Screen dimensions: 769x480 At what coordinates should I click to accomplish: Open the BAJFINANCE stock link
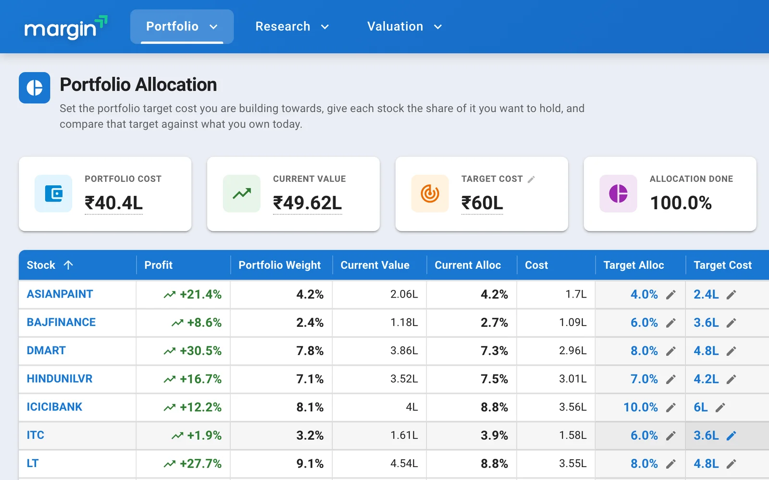tap(61, 323)
